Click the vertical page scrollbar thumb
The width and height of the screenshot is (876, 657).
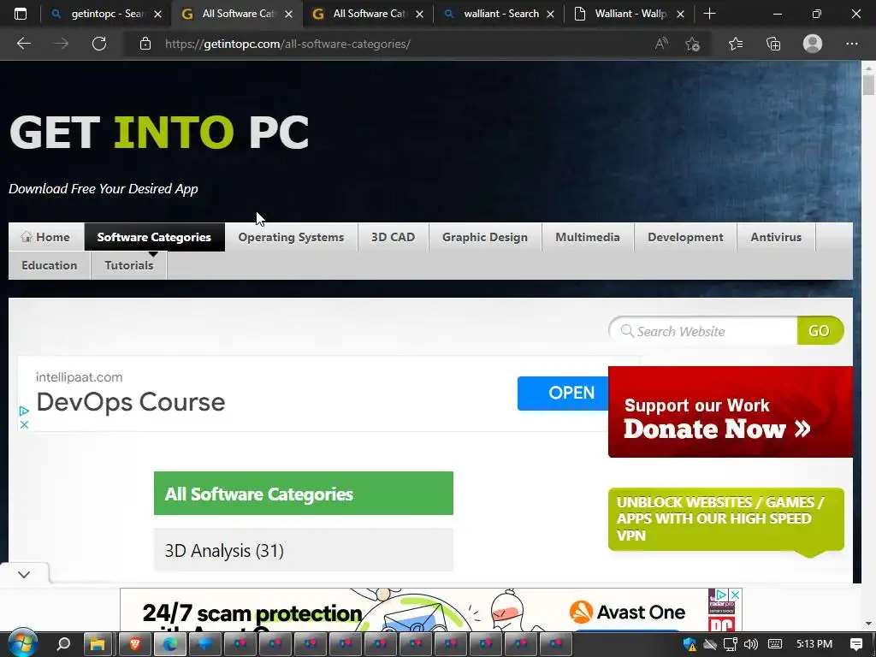[868, 86]
